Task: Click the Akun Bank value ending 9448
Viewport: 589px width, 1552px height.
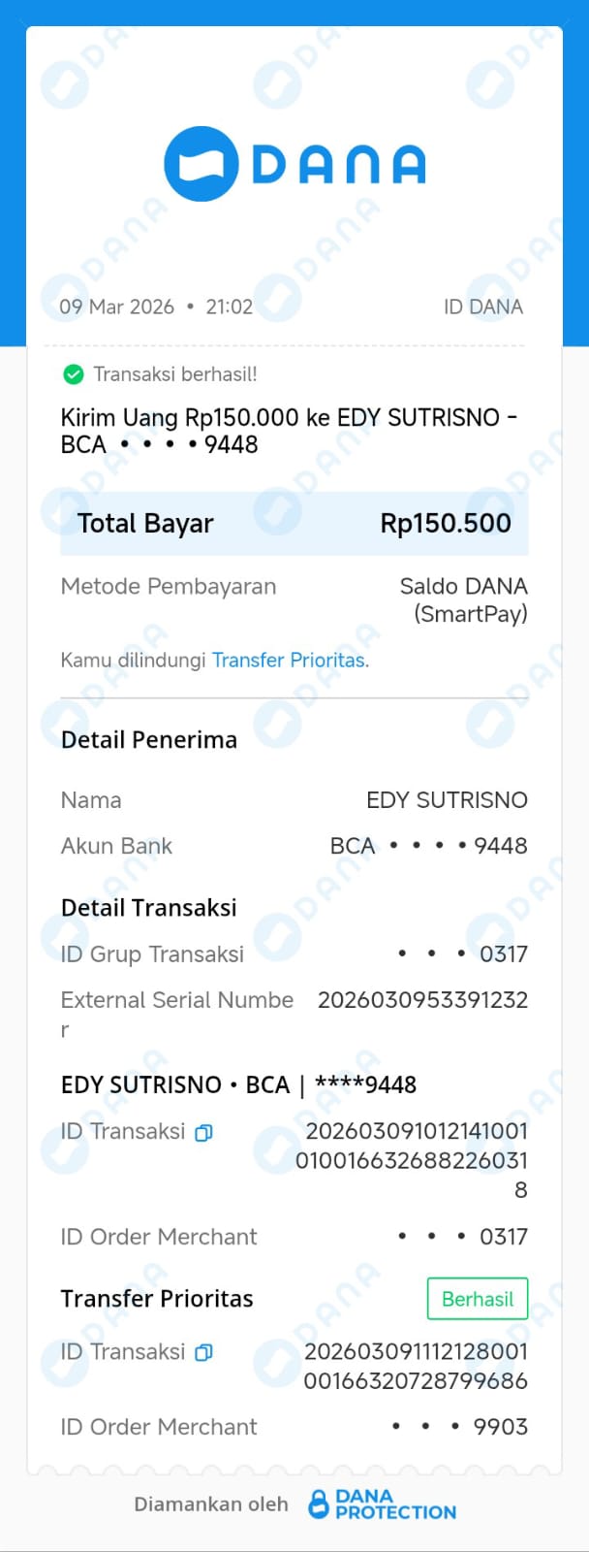Action: coord(428,846)
